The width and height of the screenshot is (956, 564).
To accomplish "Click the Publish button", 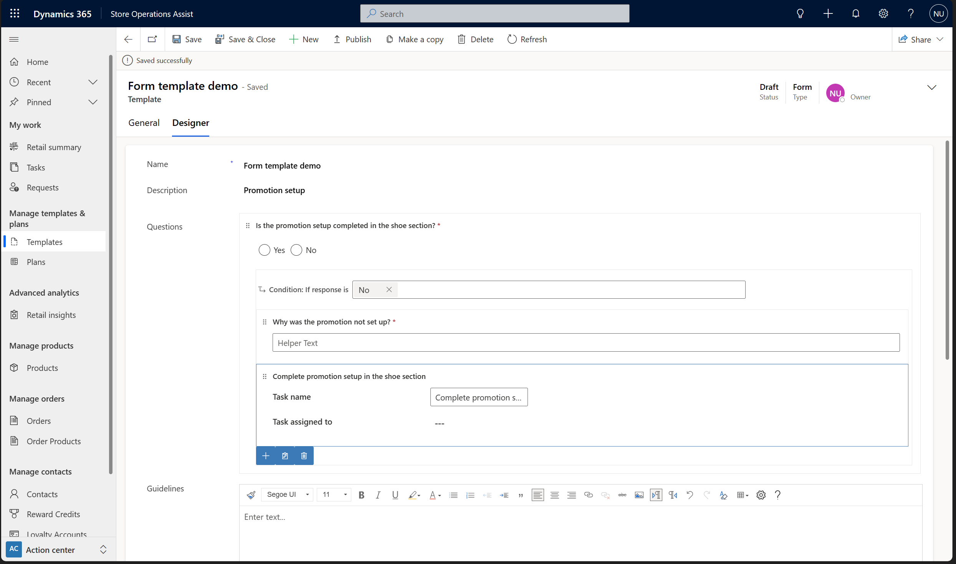I will (352, 39).
